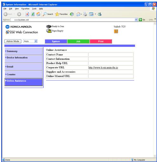157x162 pixels.
Task: Click the vertical scrollbar down arrow
Action: tap(155, 156)
